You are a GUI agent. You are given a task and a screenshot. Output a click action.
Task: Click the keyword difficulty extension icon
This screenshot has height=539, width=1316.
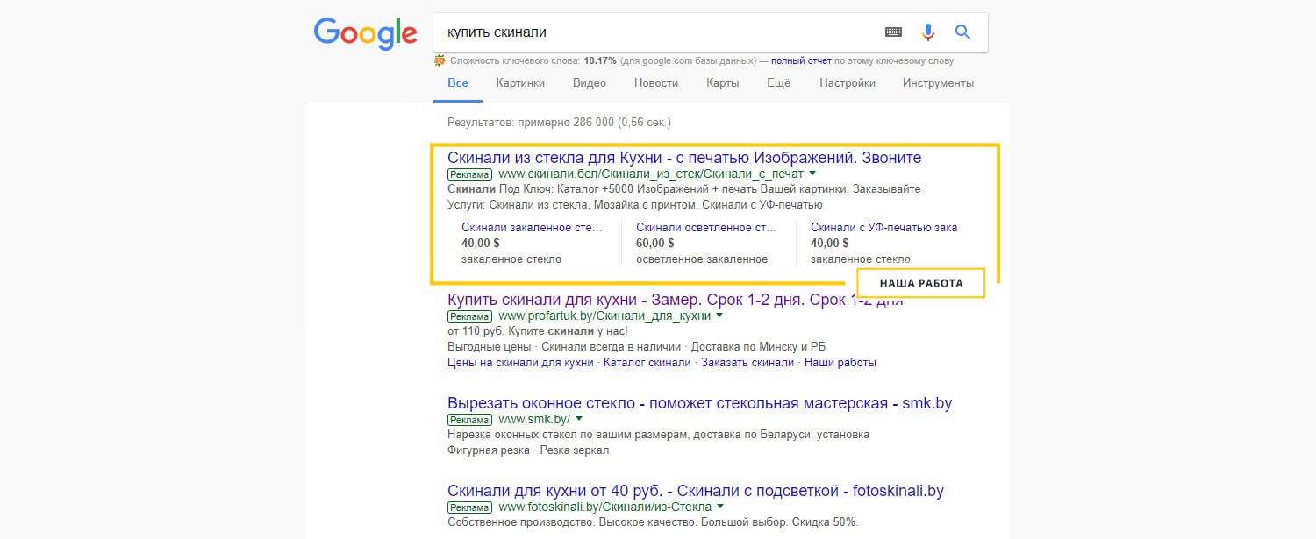tap(440, 61)
